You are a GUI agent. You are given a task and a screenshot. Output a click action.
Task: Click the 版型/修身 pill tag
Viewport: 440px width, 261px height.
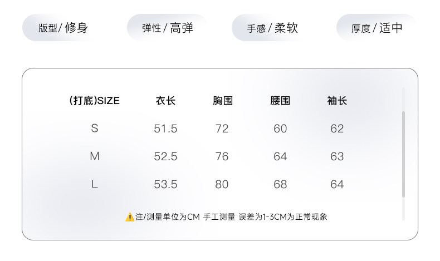coord(63,28)
